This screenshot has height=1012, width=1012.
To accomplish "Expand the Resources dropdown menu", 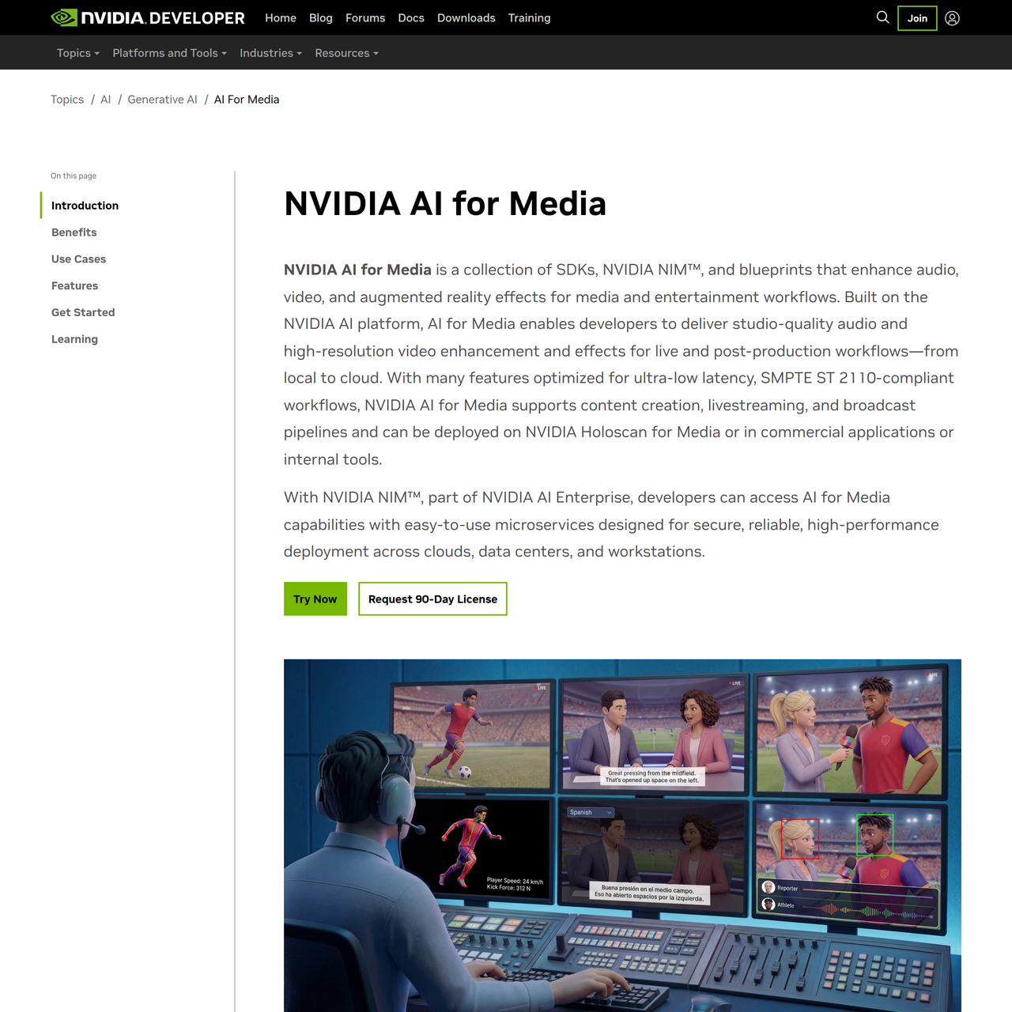I will [x=347, y=53].
